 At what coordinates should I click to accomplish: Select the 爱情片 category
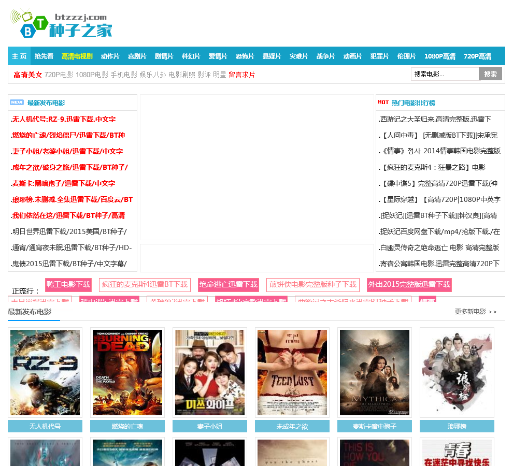coord(218,56)
